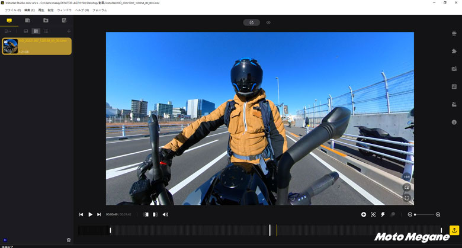Expand the sort order dropdown in media panel
The height and width of the screenshot is (248, 462).
pyautogui.click(x=8, y=31)
